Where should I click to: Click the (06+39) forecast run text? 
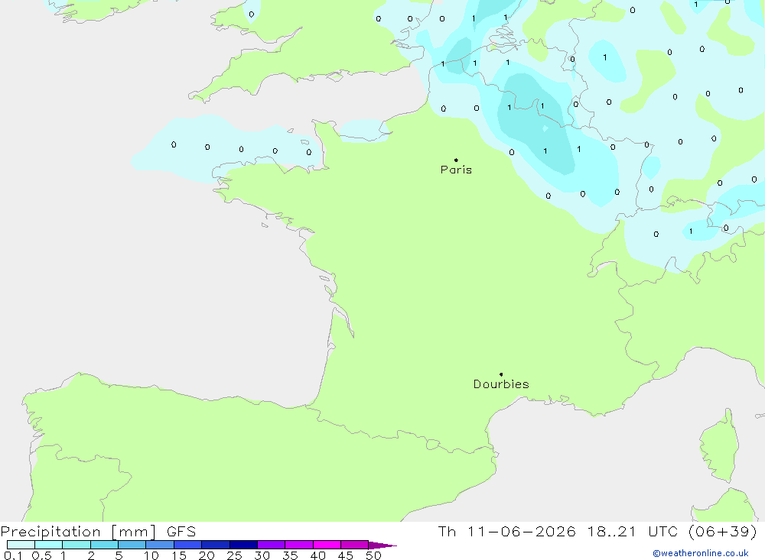(x=723, y=531)
